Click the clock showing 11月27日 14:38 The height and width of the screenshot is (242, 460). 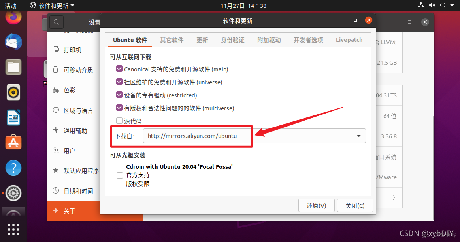tap(243, 5)
